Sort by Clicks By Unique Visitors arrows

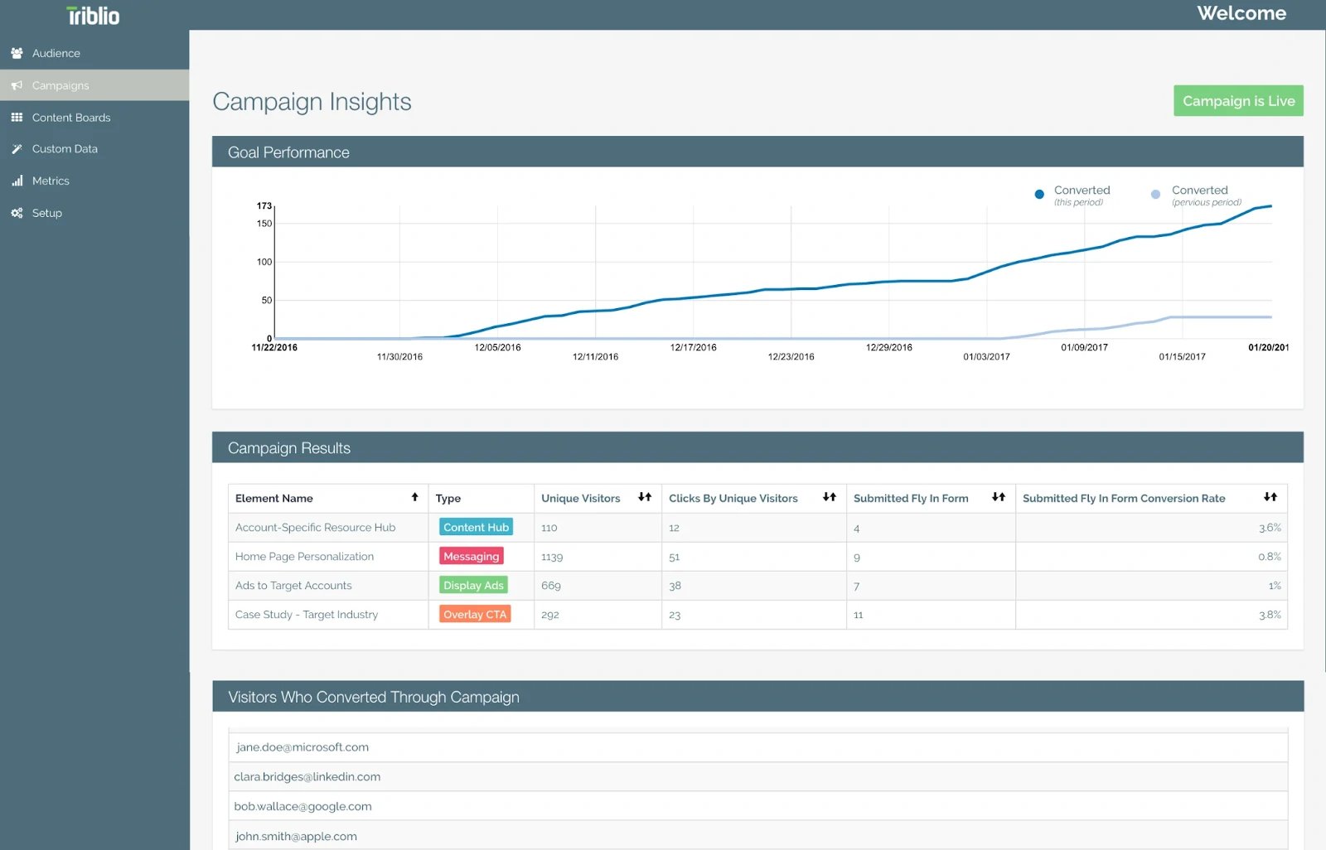830,497
